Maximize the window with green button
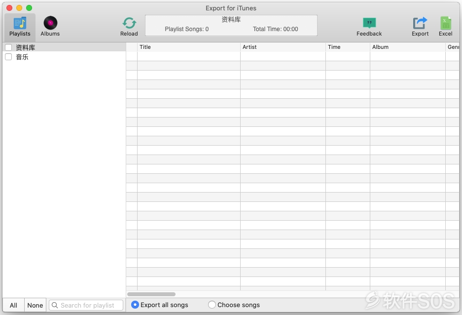The height and width of the screenshot is (315, 462). [x=29, y=8]
